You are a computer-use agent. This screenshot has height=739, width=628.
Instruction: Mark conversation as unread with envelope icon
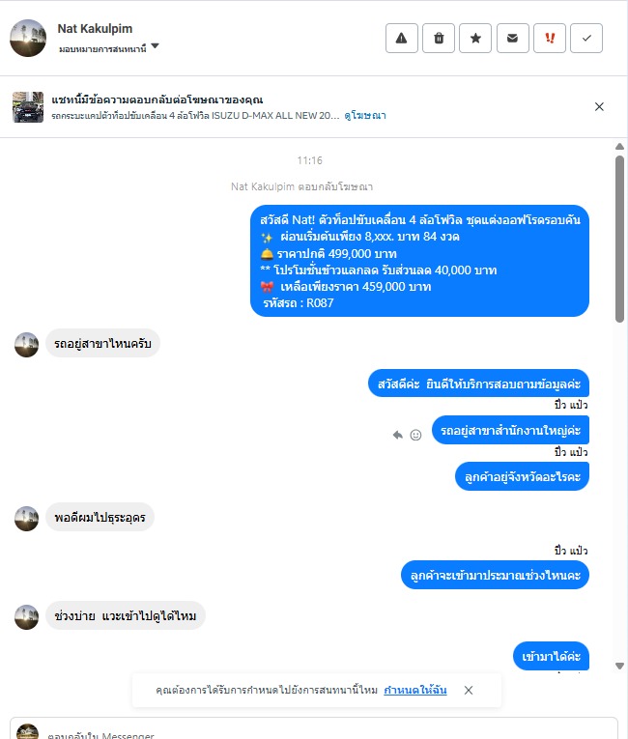[512, 39]
